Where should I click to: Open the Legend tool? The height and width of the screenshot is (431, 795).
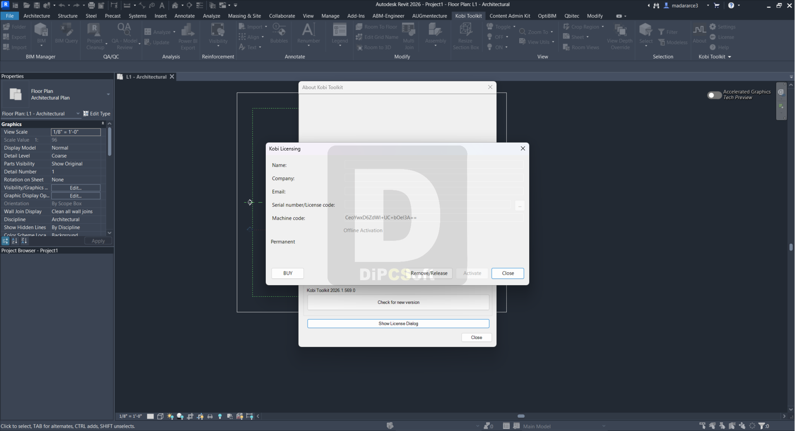pyautogui.click(x=340, y=34)
